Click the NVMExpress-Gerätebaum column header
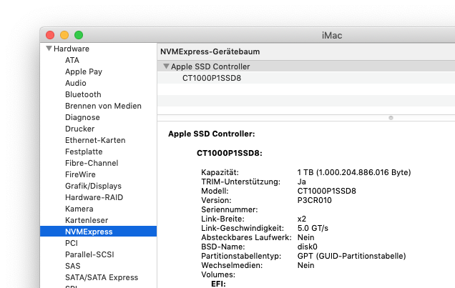 210,51
